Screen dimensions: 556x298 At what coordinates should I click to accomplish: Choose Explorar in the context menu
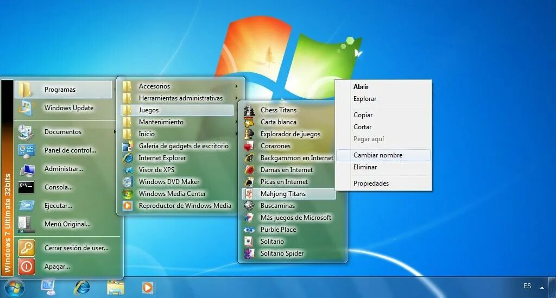pyautogui.click(x=383, y=99)
